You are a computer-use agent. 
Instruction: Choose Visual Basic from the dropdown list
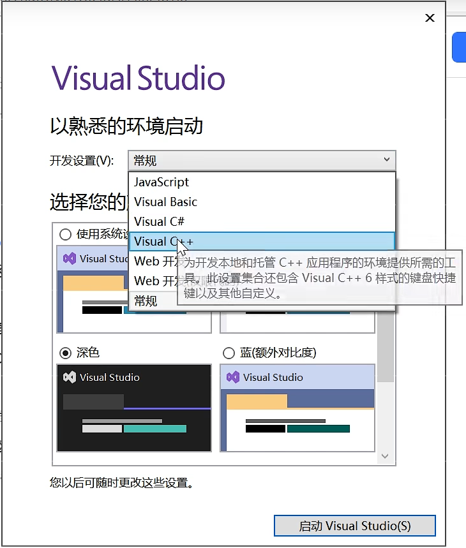coord(262,202)
